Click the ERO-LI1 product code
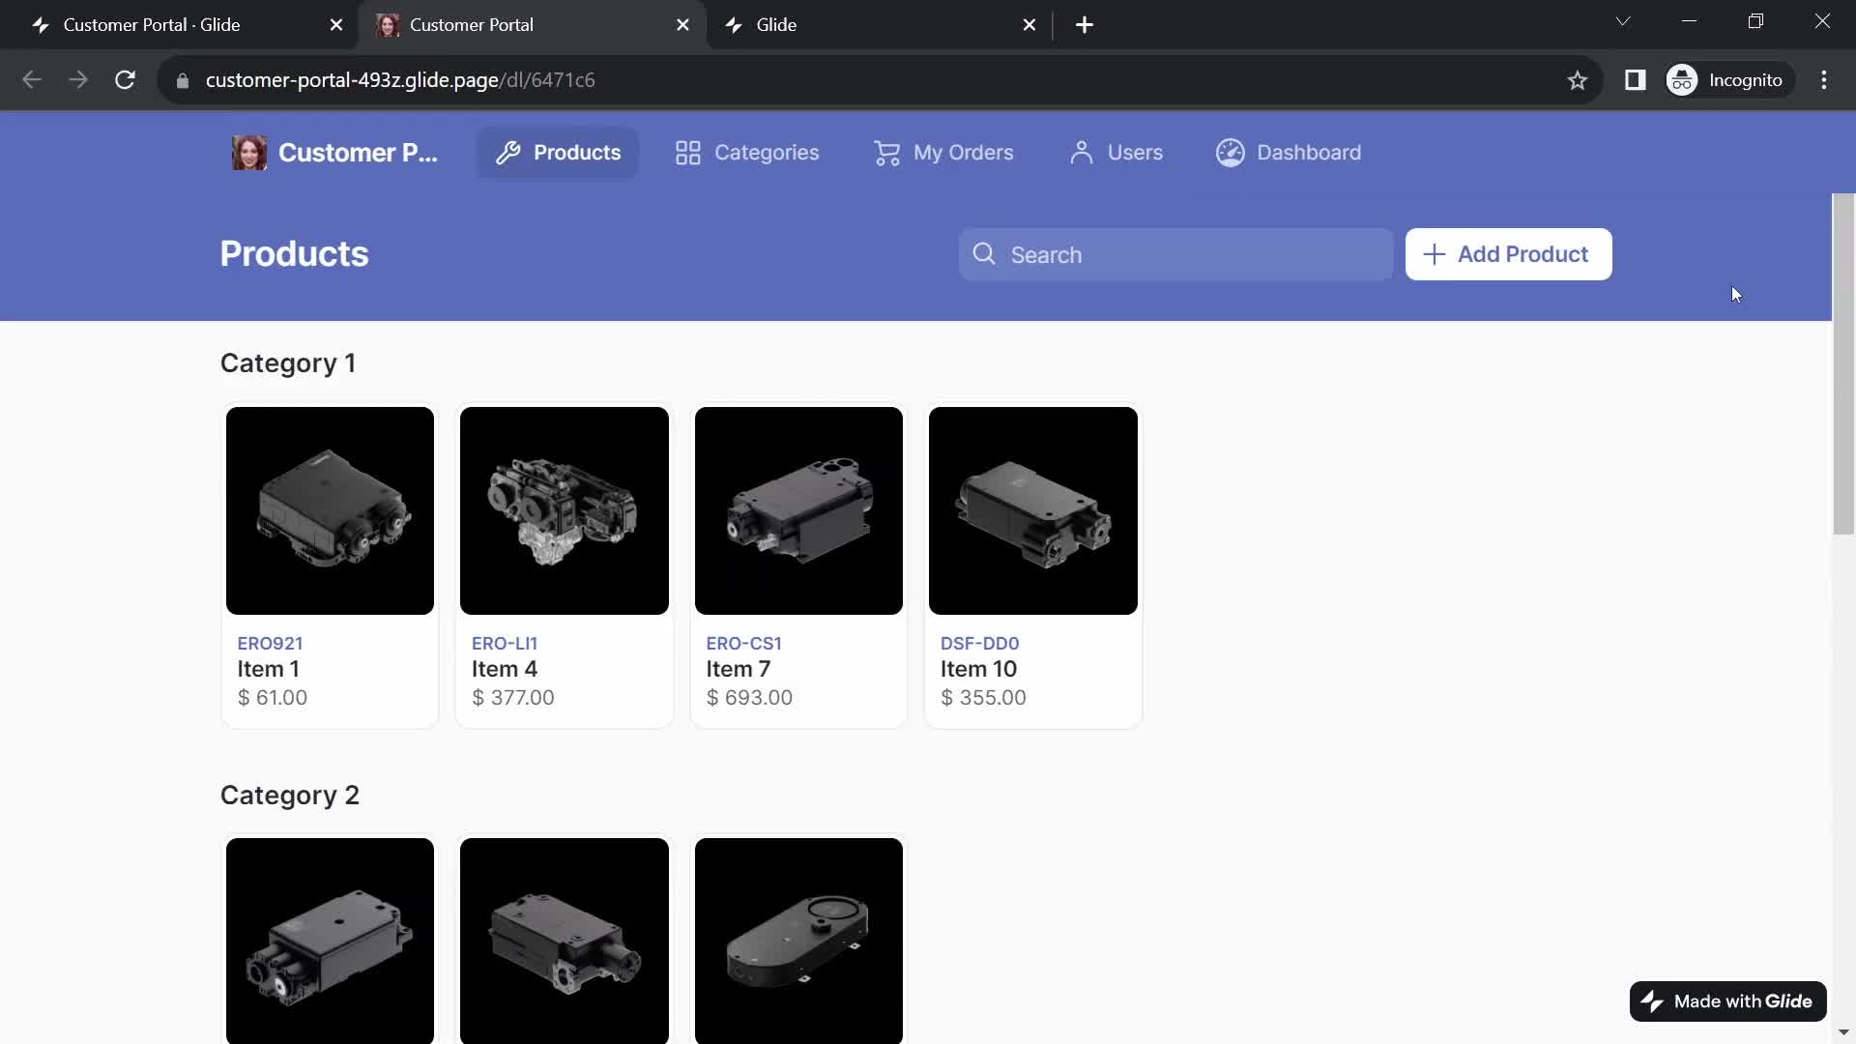The width and height of the screenshot is (1856, 1044). tap(505, 643)
